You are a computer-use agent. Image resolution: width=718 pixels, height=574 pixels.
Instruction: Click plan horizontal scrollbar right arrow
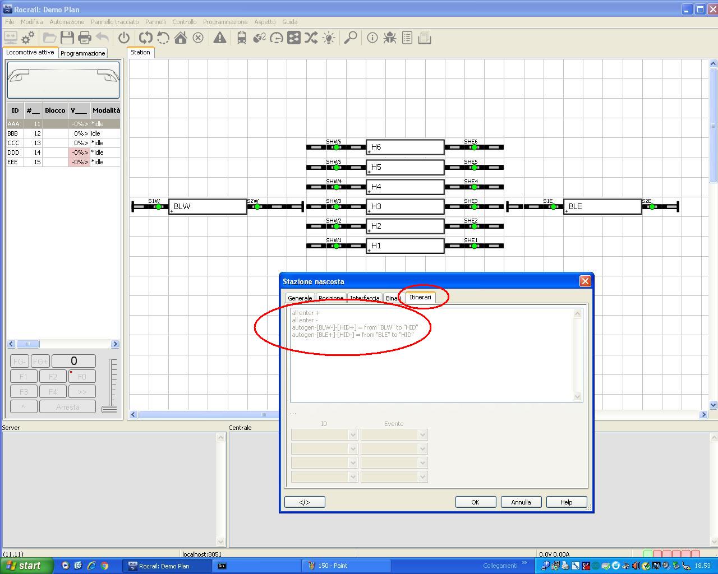(x=703, y=415)
